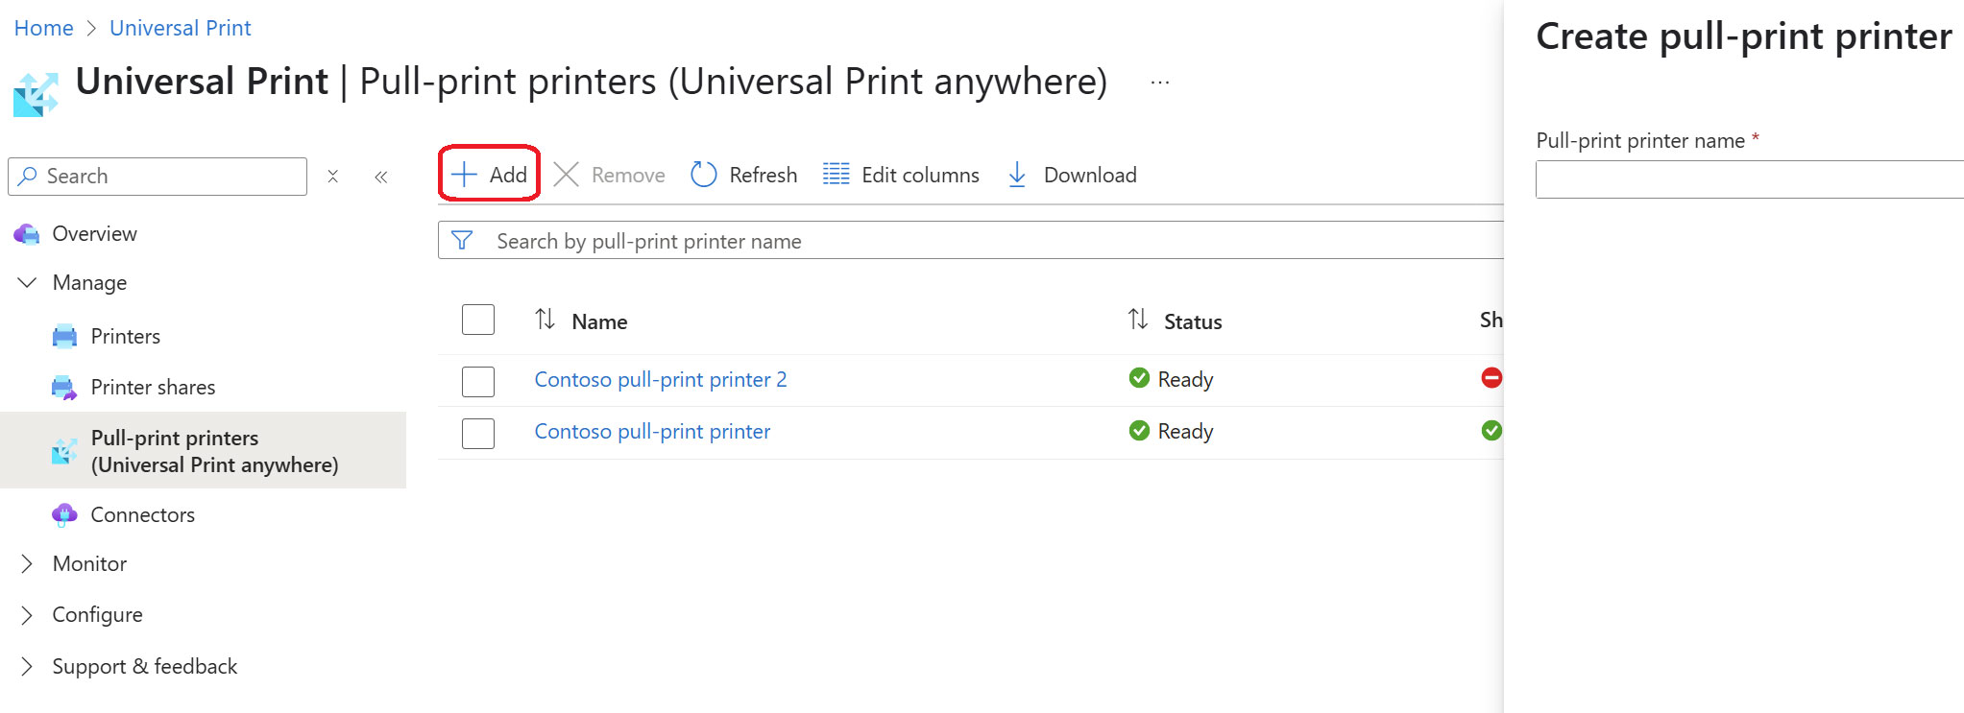Select the Contoso pull-print printer row checkbox
This screenshot has height=713, width=1964.
(478, 433)
